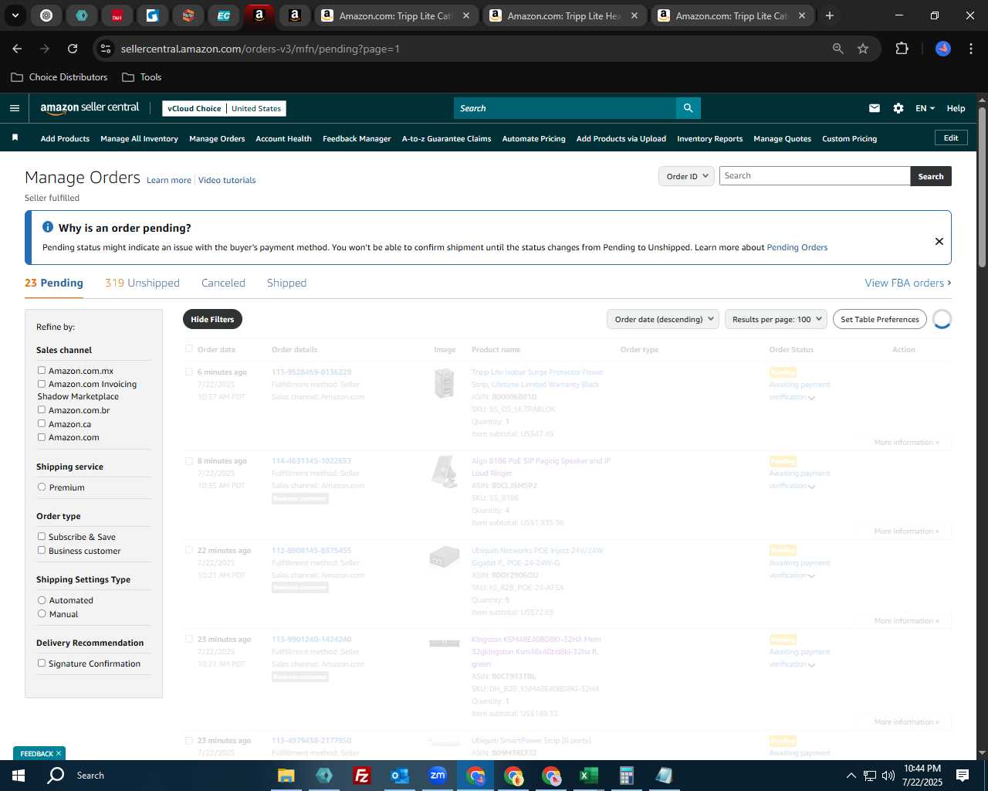Screen dimensions: 988x791
Task: Click the site information icon in address bar
Action: click(107, 49)
